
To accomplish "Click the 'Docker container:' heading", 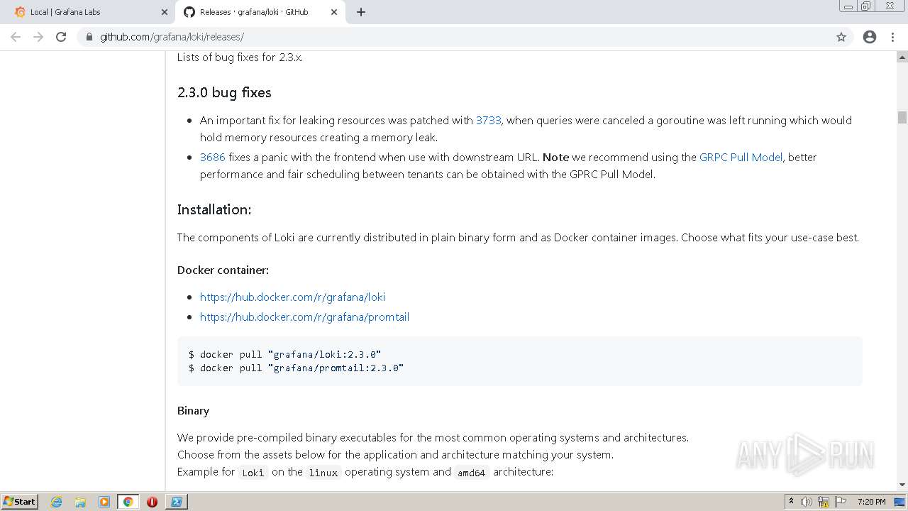I will 223,270.
